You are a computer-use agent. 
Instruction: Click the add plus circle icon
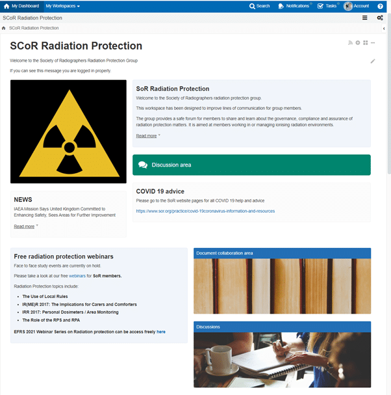358,43
